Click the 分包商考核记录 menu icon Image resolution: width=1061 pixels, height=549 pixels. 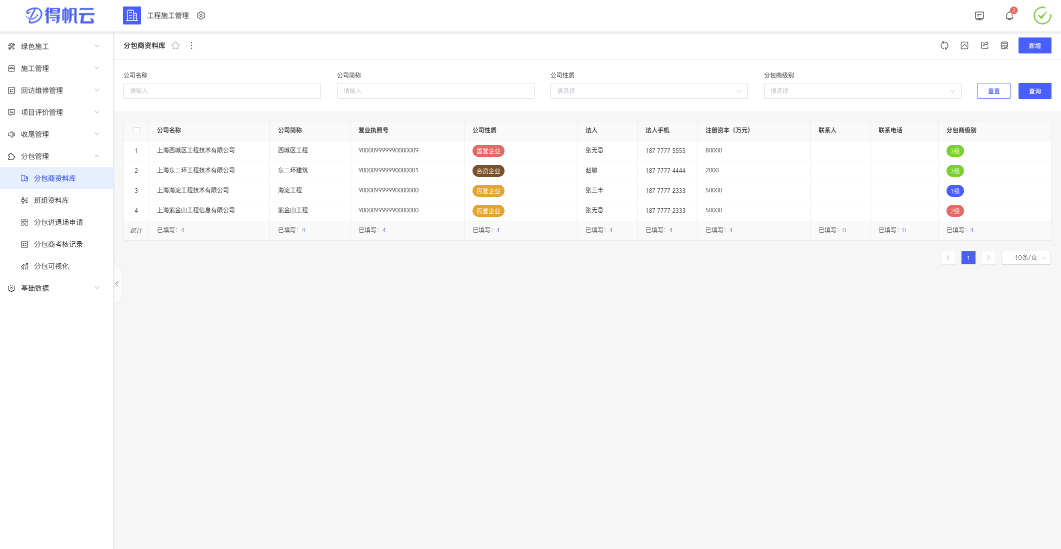[24, 244]
